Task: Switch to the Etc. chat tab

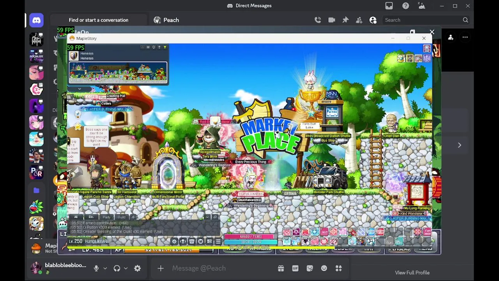Action: (91, 217)
